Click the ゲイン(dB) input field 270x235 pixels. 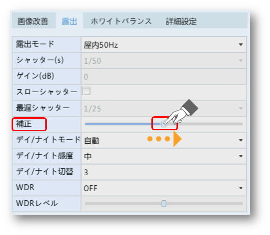coord(164,77)
